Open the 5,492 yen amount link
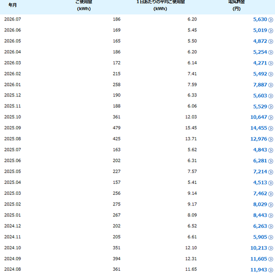The width and height of the screenshot is (275, 273). point(260,74)
